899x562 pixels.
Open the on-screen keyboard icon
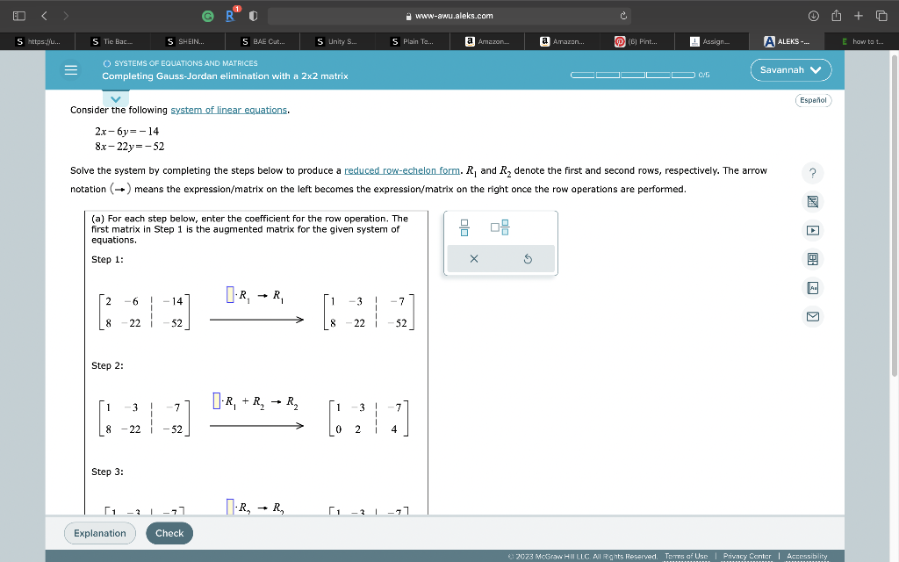tap(812, 258)
